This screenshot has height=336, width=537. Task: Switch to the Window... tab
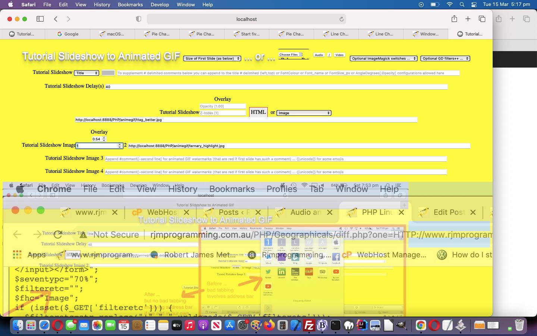[425, 34]
